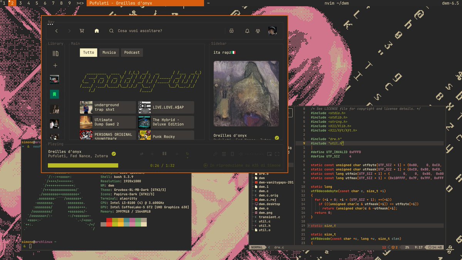Select the Musica filter tab
The width and height of the screenshot is (462, 260).
(109, 52)
